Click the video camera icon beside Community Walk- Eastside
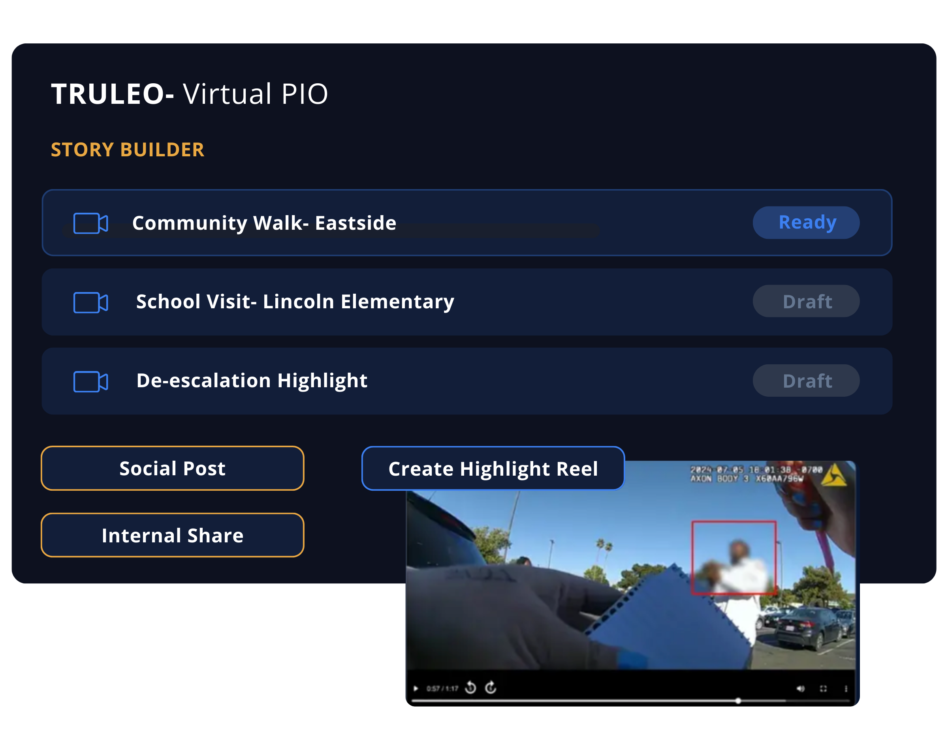Screen dimensions: 948x750 pos(90,223)
